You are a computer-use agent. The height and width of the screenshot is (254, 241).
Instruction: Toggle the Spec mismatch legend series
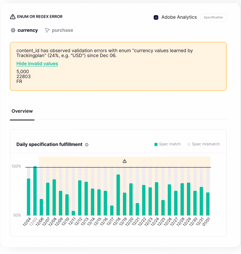click(x=203, y=144)
